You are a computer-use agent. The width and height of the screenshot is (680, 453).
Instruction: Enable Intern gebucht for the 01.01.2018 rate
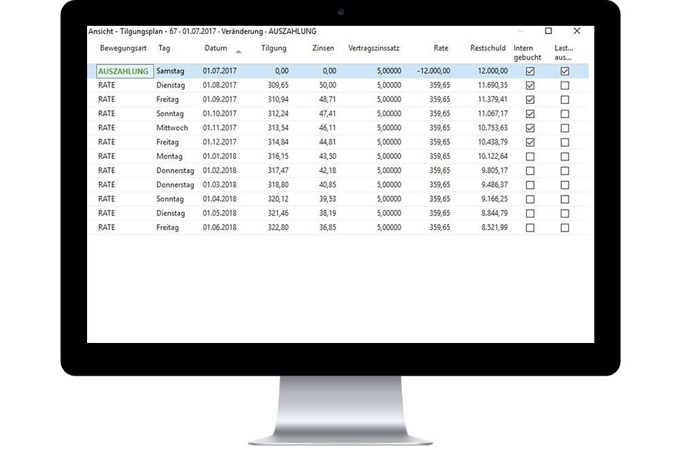point(529,156)
